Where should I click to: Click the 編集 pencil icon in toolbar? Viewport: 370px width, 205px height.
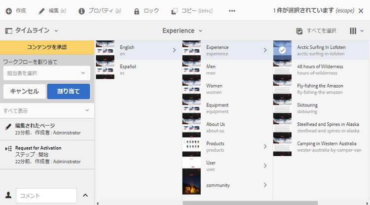(41, 11)
